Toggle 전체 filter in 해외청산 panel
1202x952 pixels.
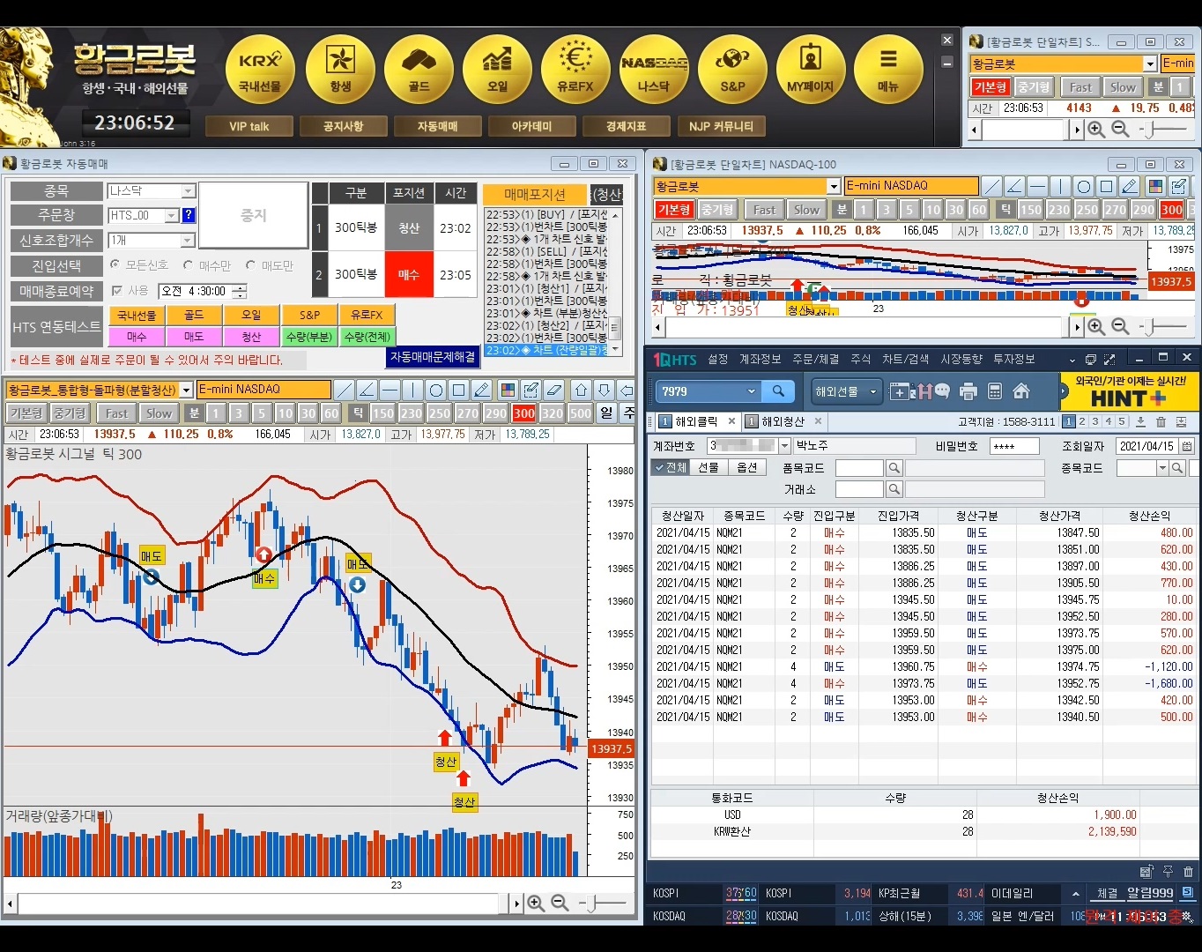tap(670, 467)
